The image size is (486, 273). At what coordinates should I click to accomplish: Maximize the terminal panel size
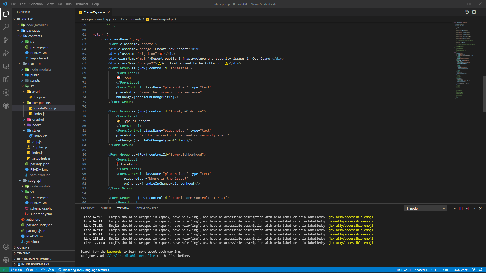pyautogui.click(x=474, y=208)
